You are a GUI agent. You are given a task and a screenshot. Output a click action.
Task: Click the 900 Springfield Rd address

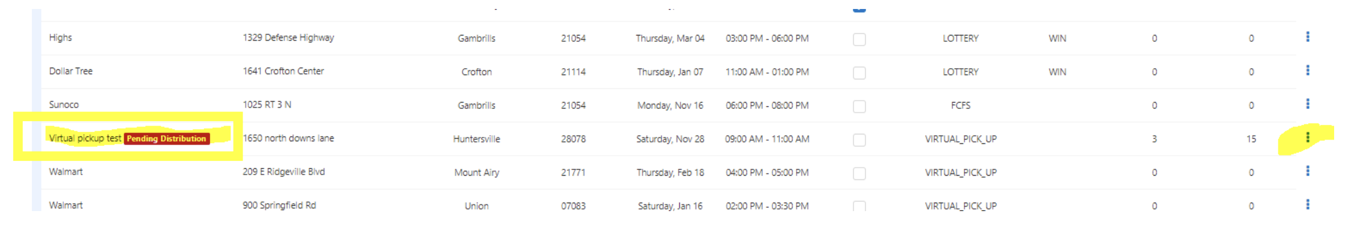click(x=279, y=205)
